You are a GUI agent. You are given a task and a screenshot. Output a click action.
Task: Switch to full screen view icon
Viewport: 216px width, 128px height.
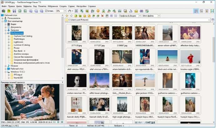(212, 11)
